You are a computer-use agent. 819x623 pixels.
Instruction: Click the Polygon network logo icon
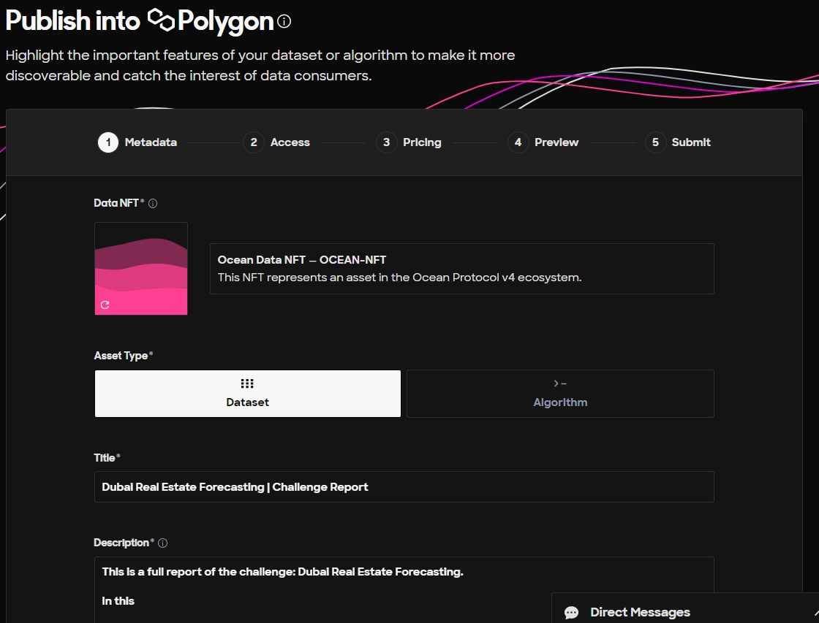tap(161, 20)
